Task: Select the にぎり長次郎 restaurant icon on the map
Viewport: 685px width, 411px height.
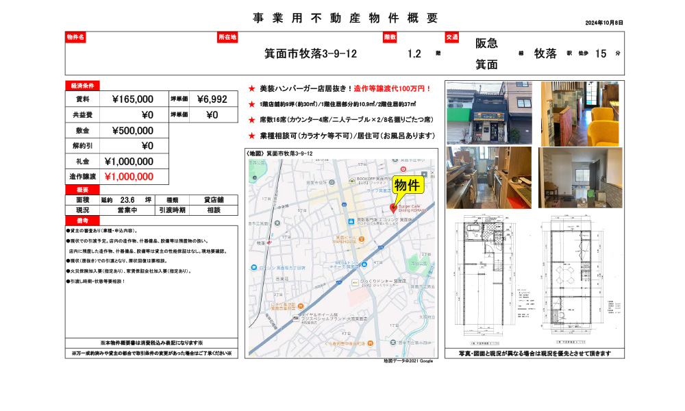Action: (300, 306)
